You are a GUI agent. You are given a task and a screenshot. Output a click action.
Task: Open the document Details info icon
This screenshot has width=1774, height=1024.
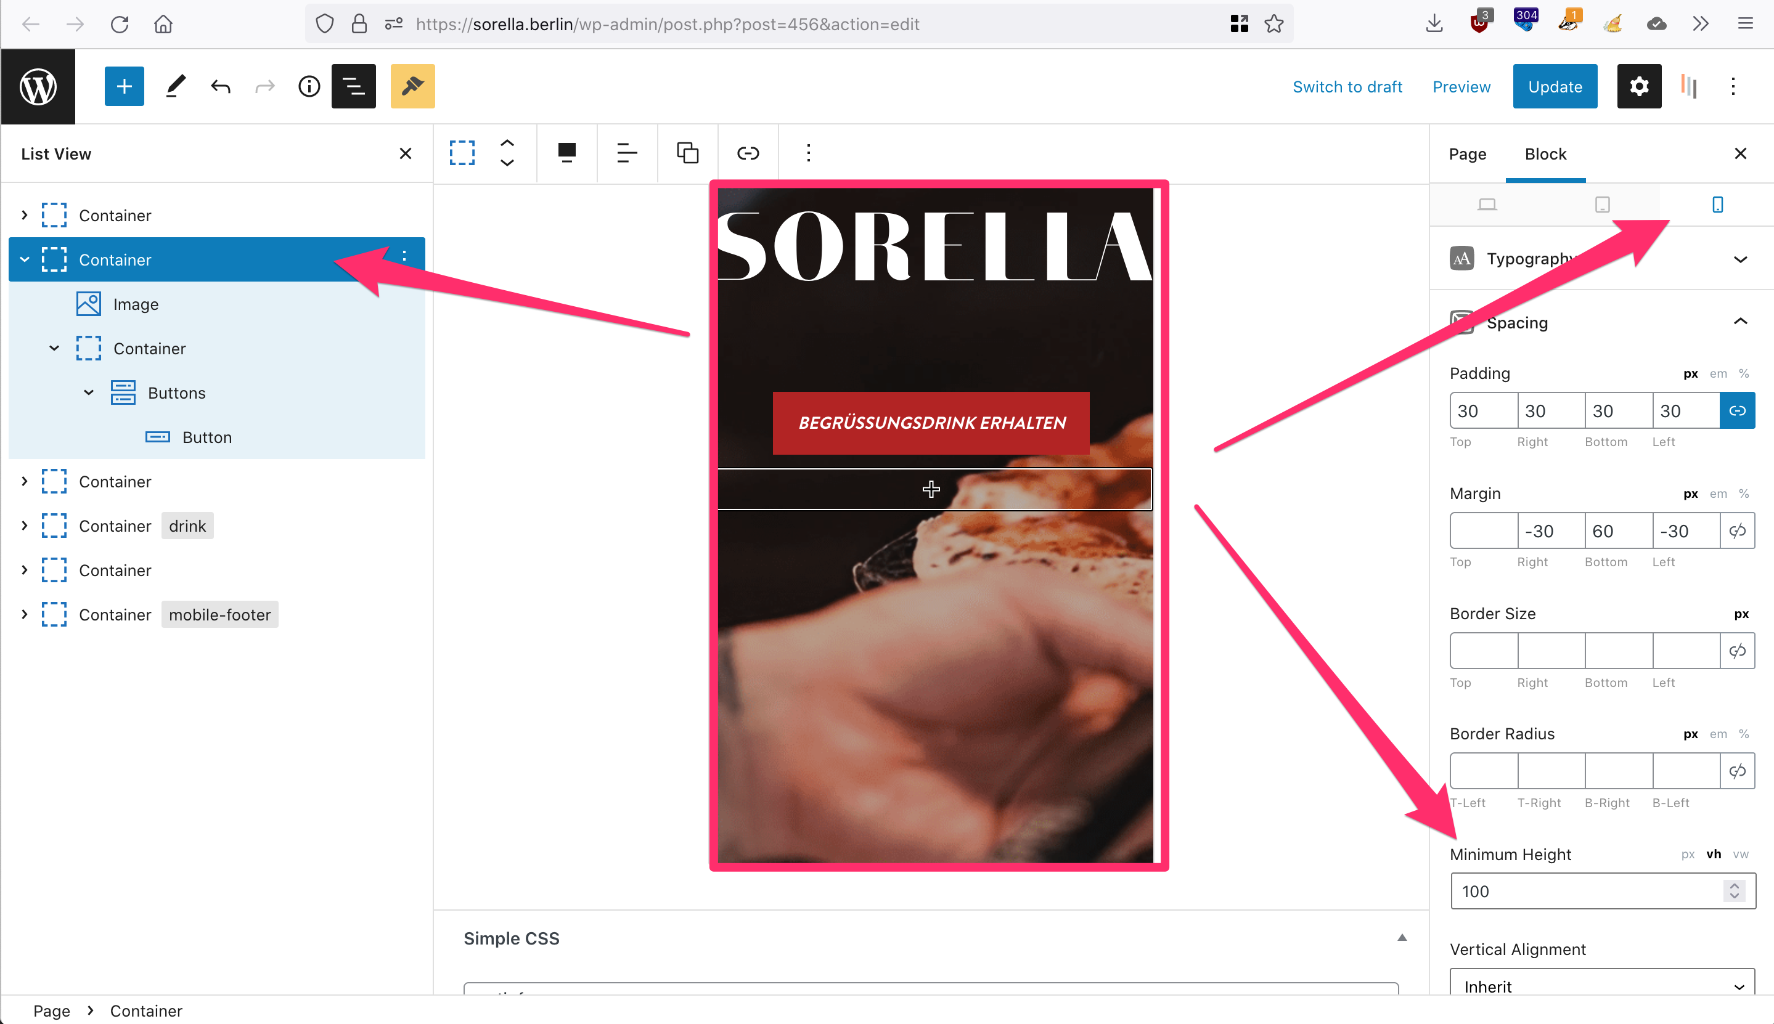click(x=309, y=86)
